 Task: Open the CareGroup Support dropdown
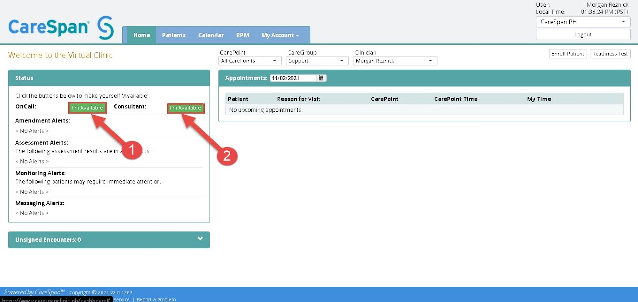318,61
